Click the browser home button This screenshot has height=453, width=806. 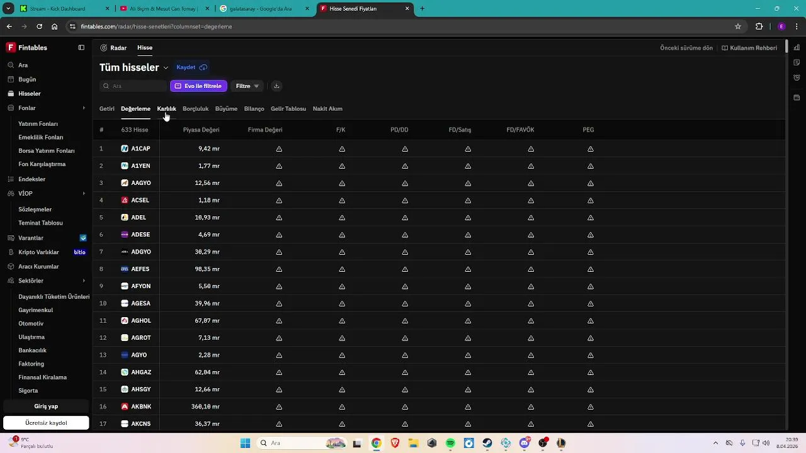coord(55,26)
